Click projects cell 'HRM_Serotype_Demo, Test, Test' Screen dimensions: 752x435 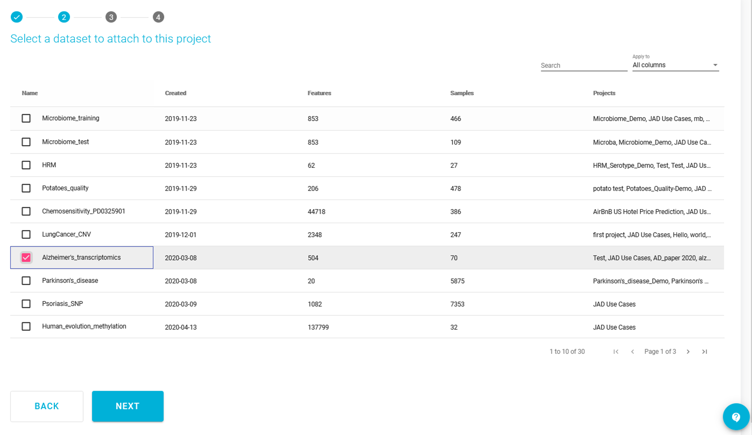[x=652, y=166]
